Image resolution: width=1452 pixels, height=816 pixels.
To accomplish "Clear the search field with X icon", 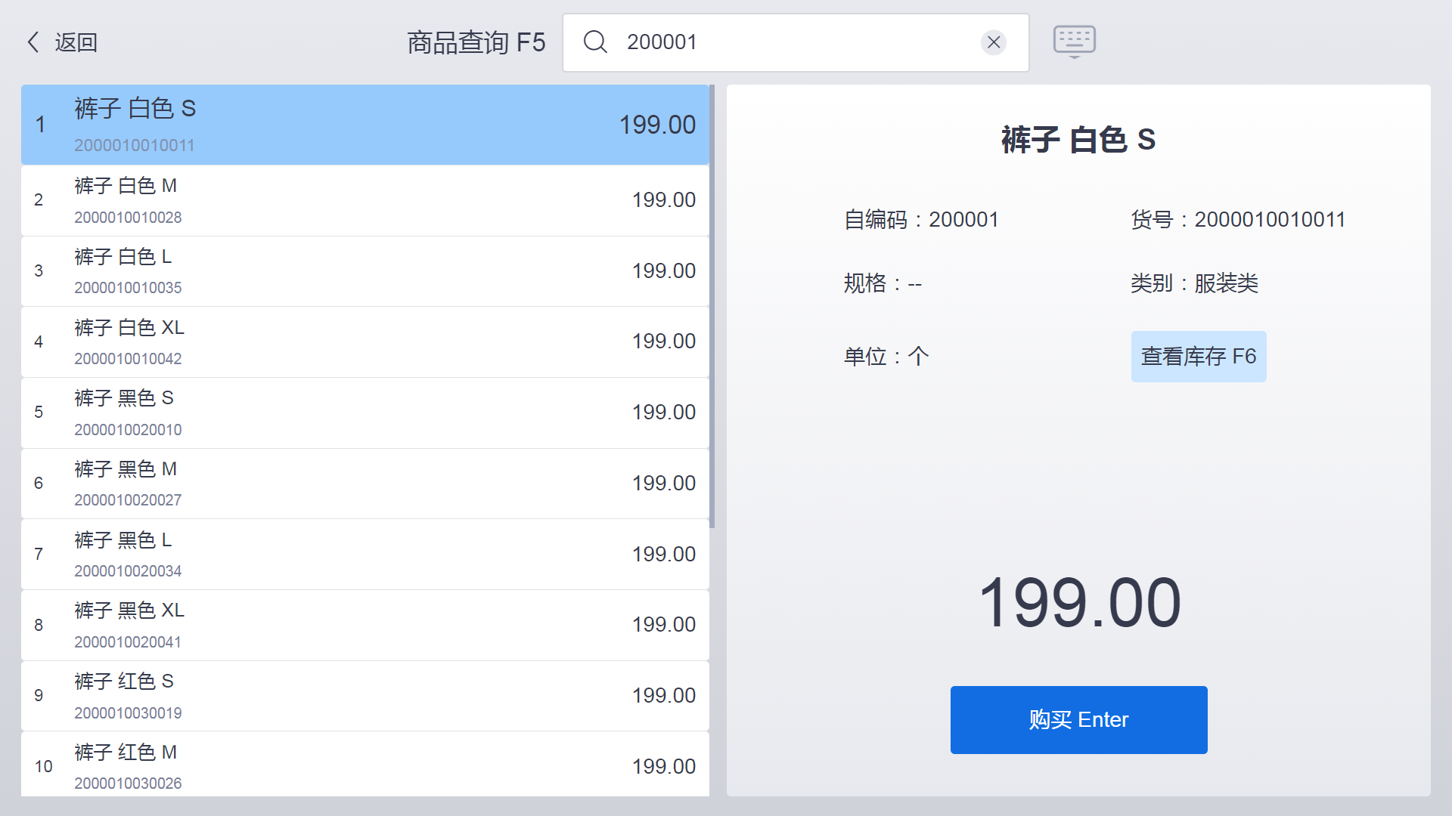I will [993, 42].
